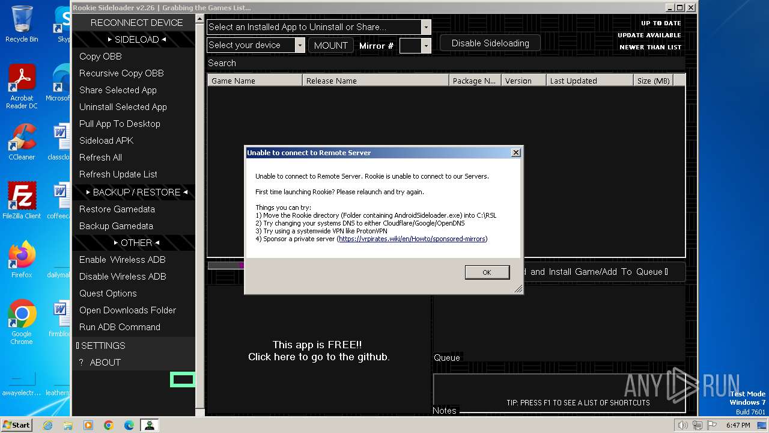Click the 'This app is FREE' github link
This screenshot has width=769, height=433.
[318, 351]
